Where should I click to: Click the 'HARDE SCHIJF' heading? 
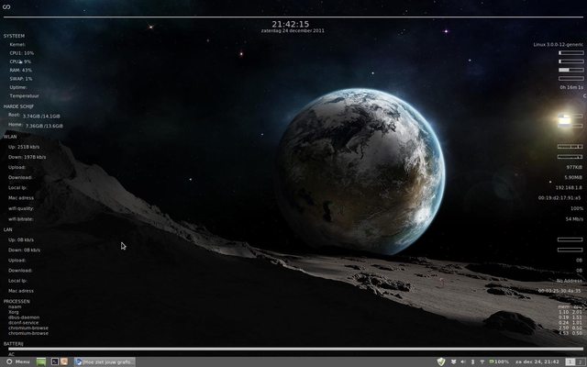pyautogui.click(x=18, y=106)
